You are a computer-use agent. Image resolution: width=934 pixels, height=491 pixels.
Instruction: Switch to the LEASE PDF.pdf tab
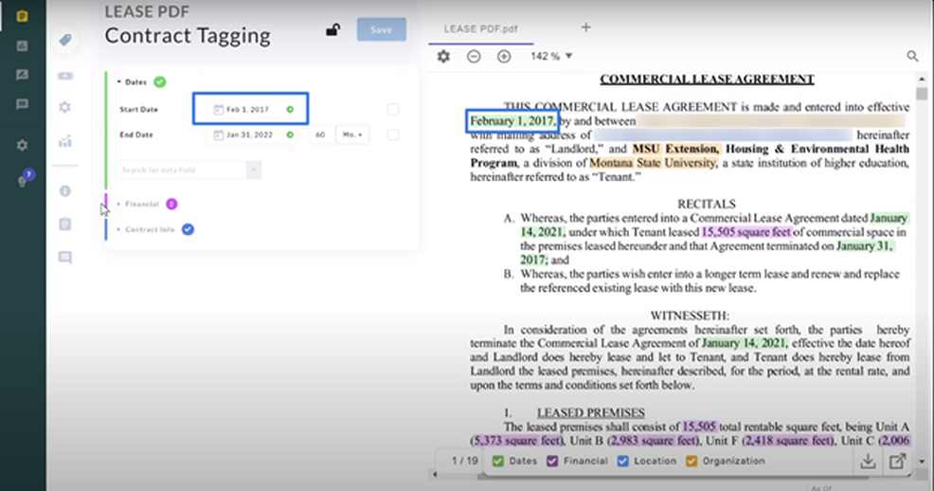[481, 29]
